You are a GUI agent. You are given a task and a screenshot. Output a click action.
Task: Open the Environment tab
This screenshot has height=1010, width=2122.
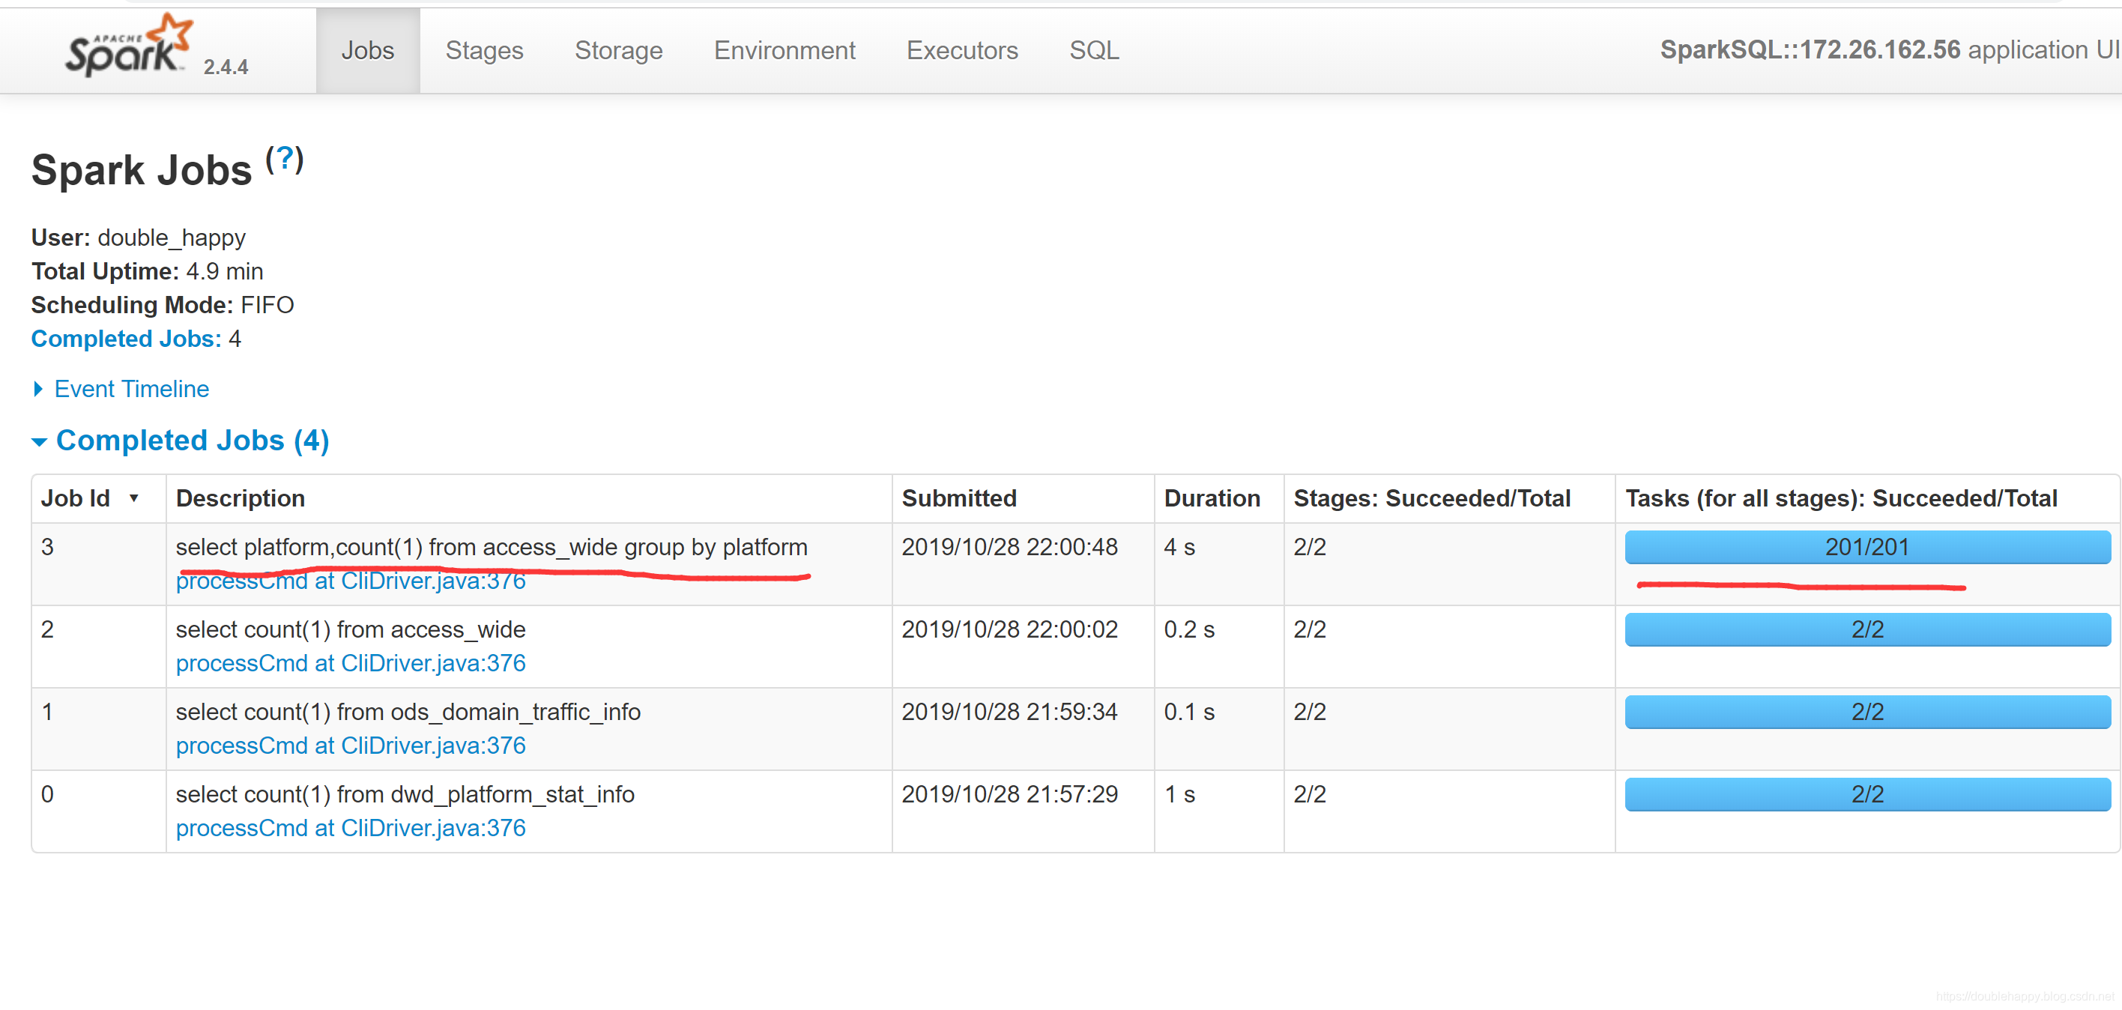tap(784, 51)
